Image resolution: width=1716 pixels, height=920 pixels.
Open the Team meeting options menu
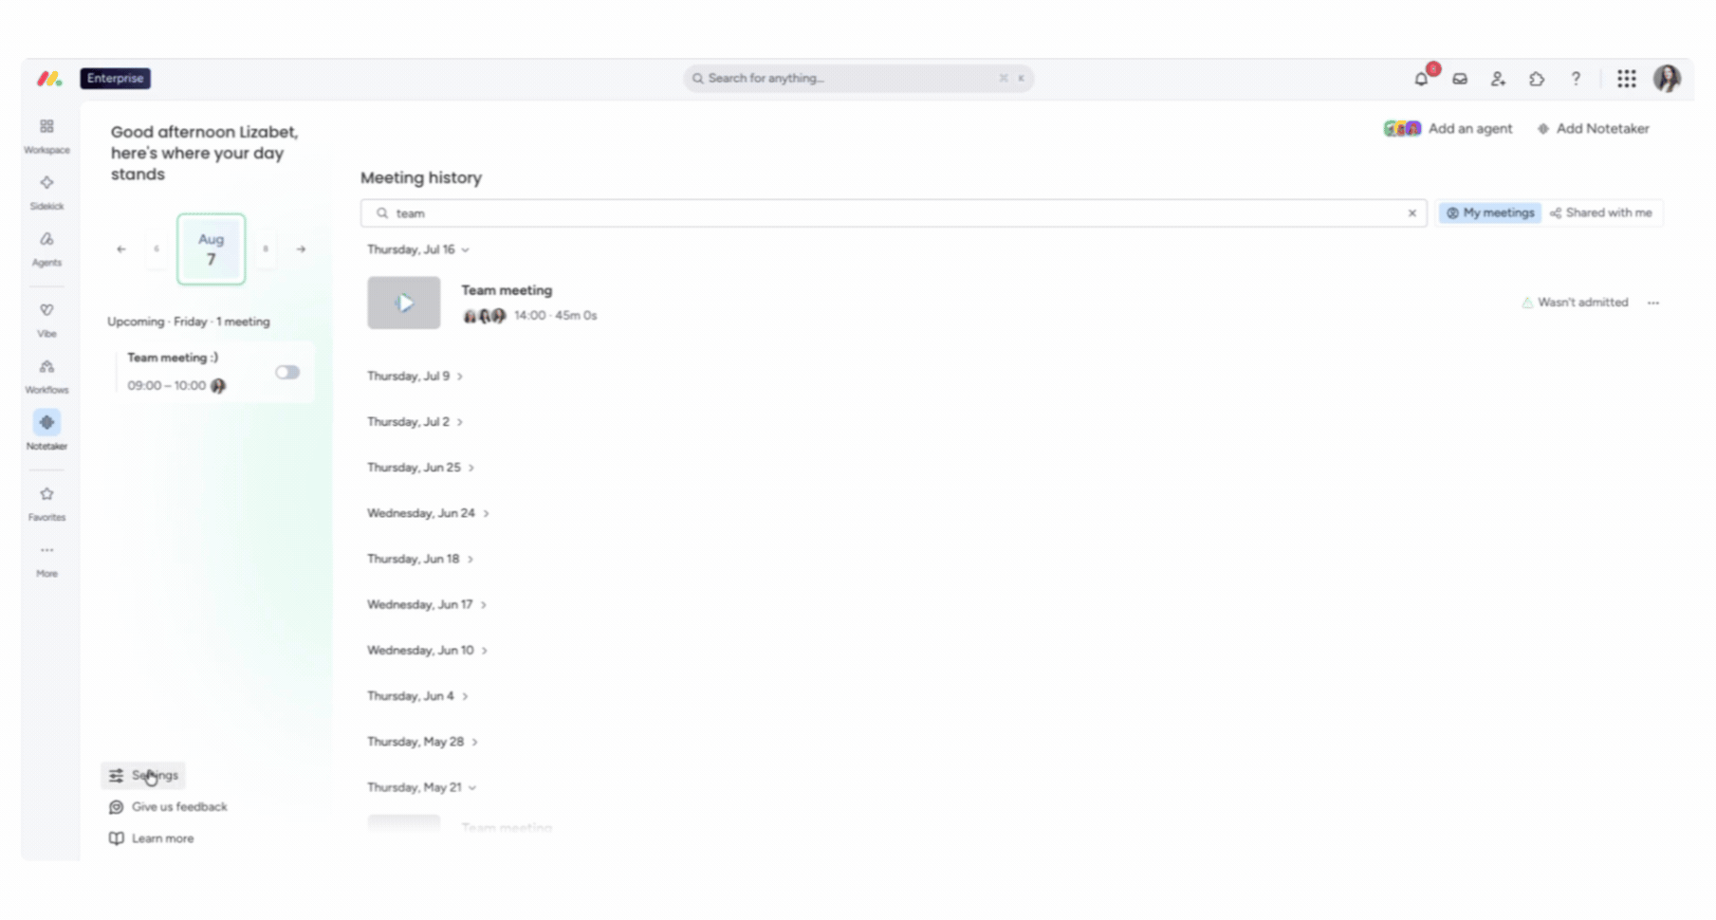click(x=1653, y=303)
